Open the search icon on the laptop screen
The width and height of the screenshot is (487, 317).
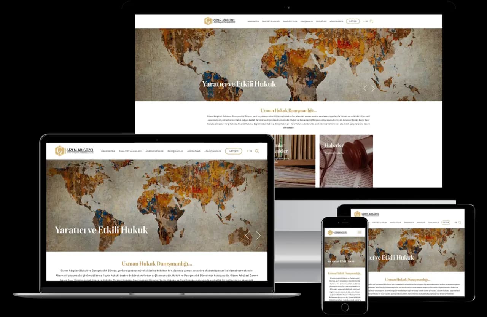pyautogui.click(x=257, y=151)
